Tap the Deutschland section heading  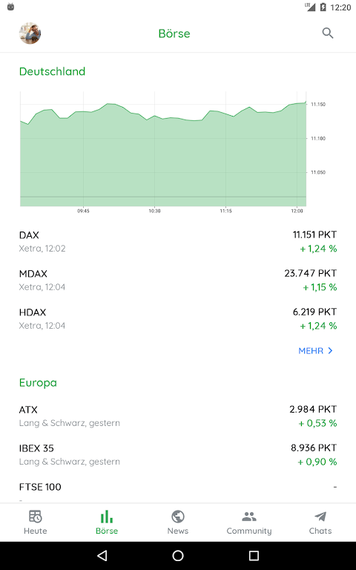53,71
